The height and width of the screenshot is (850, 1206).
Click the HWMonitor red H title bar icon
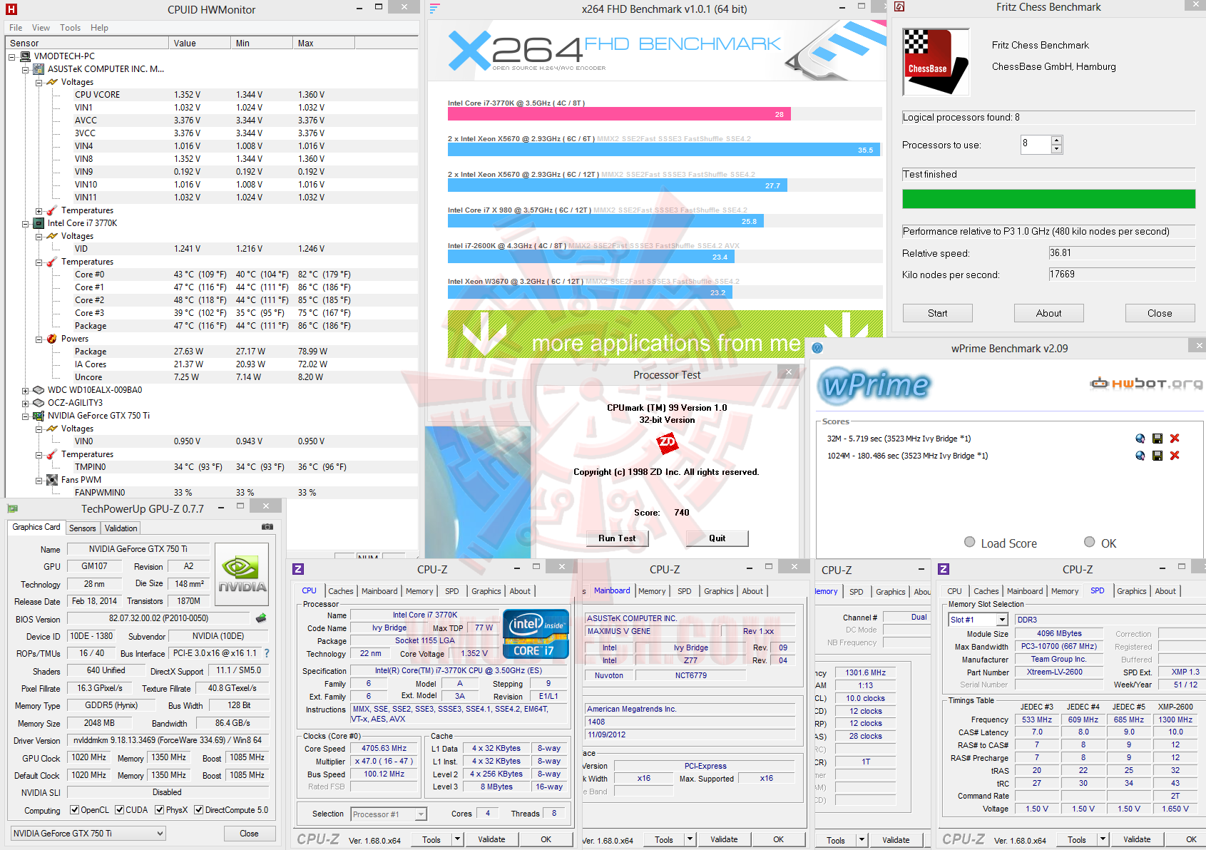coord(11,9)
